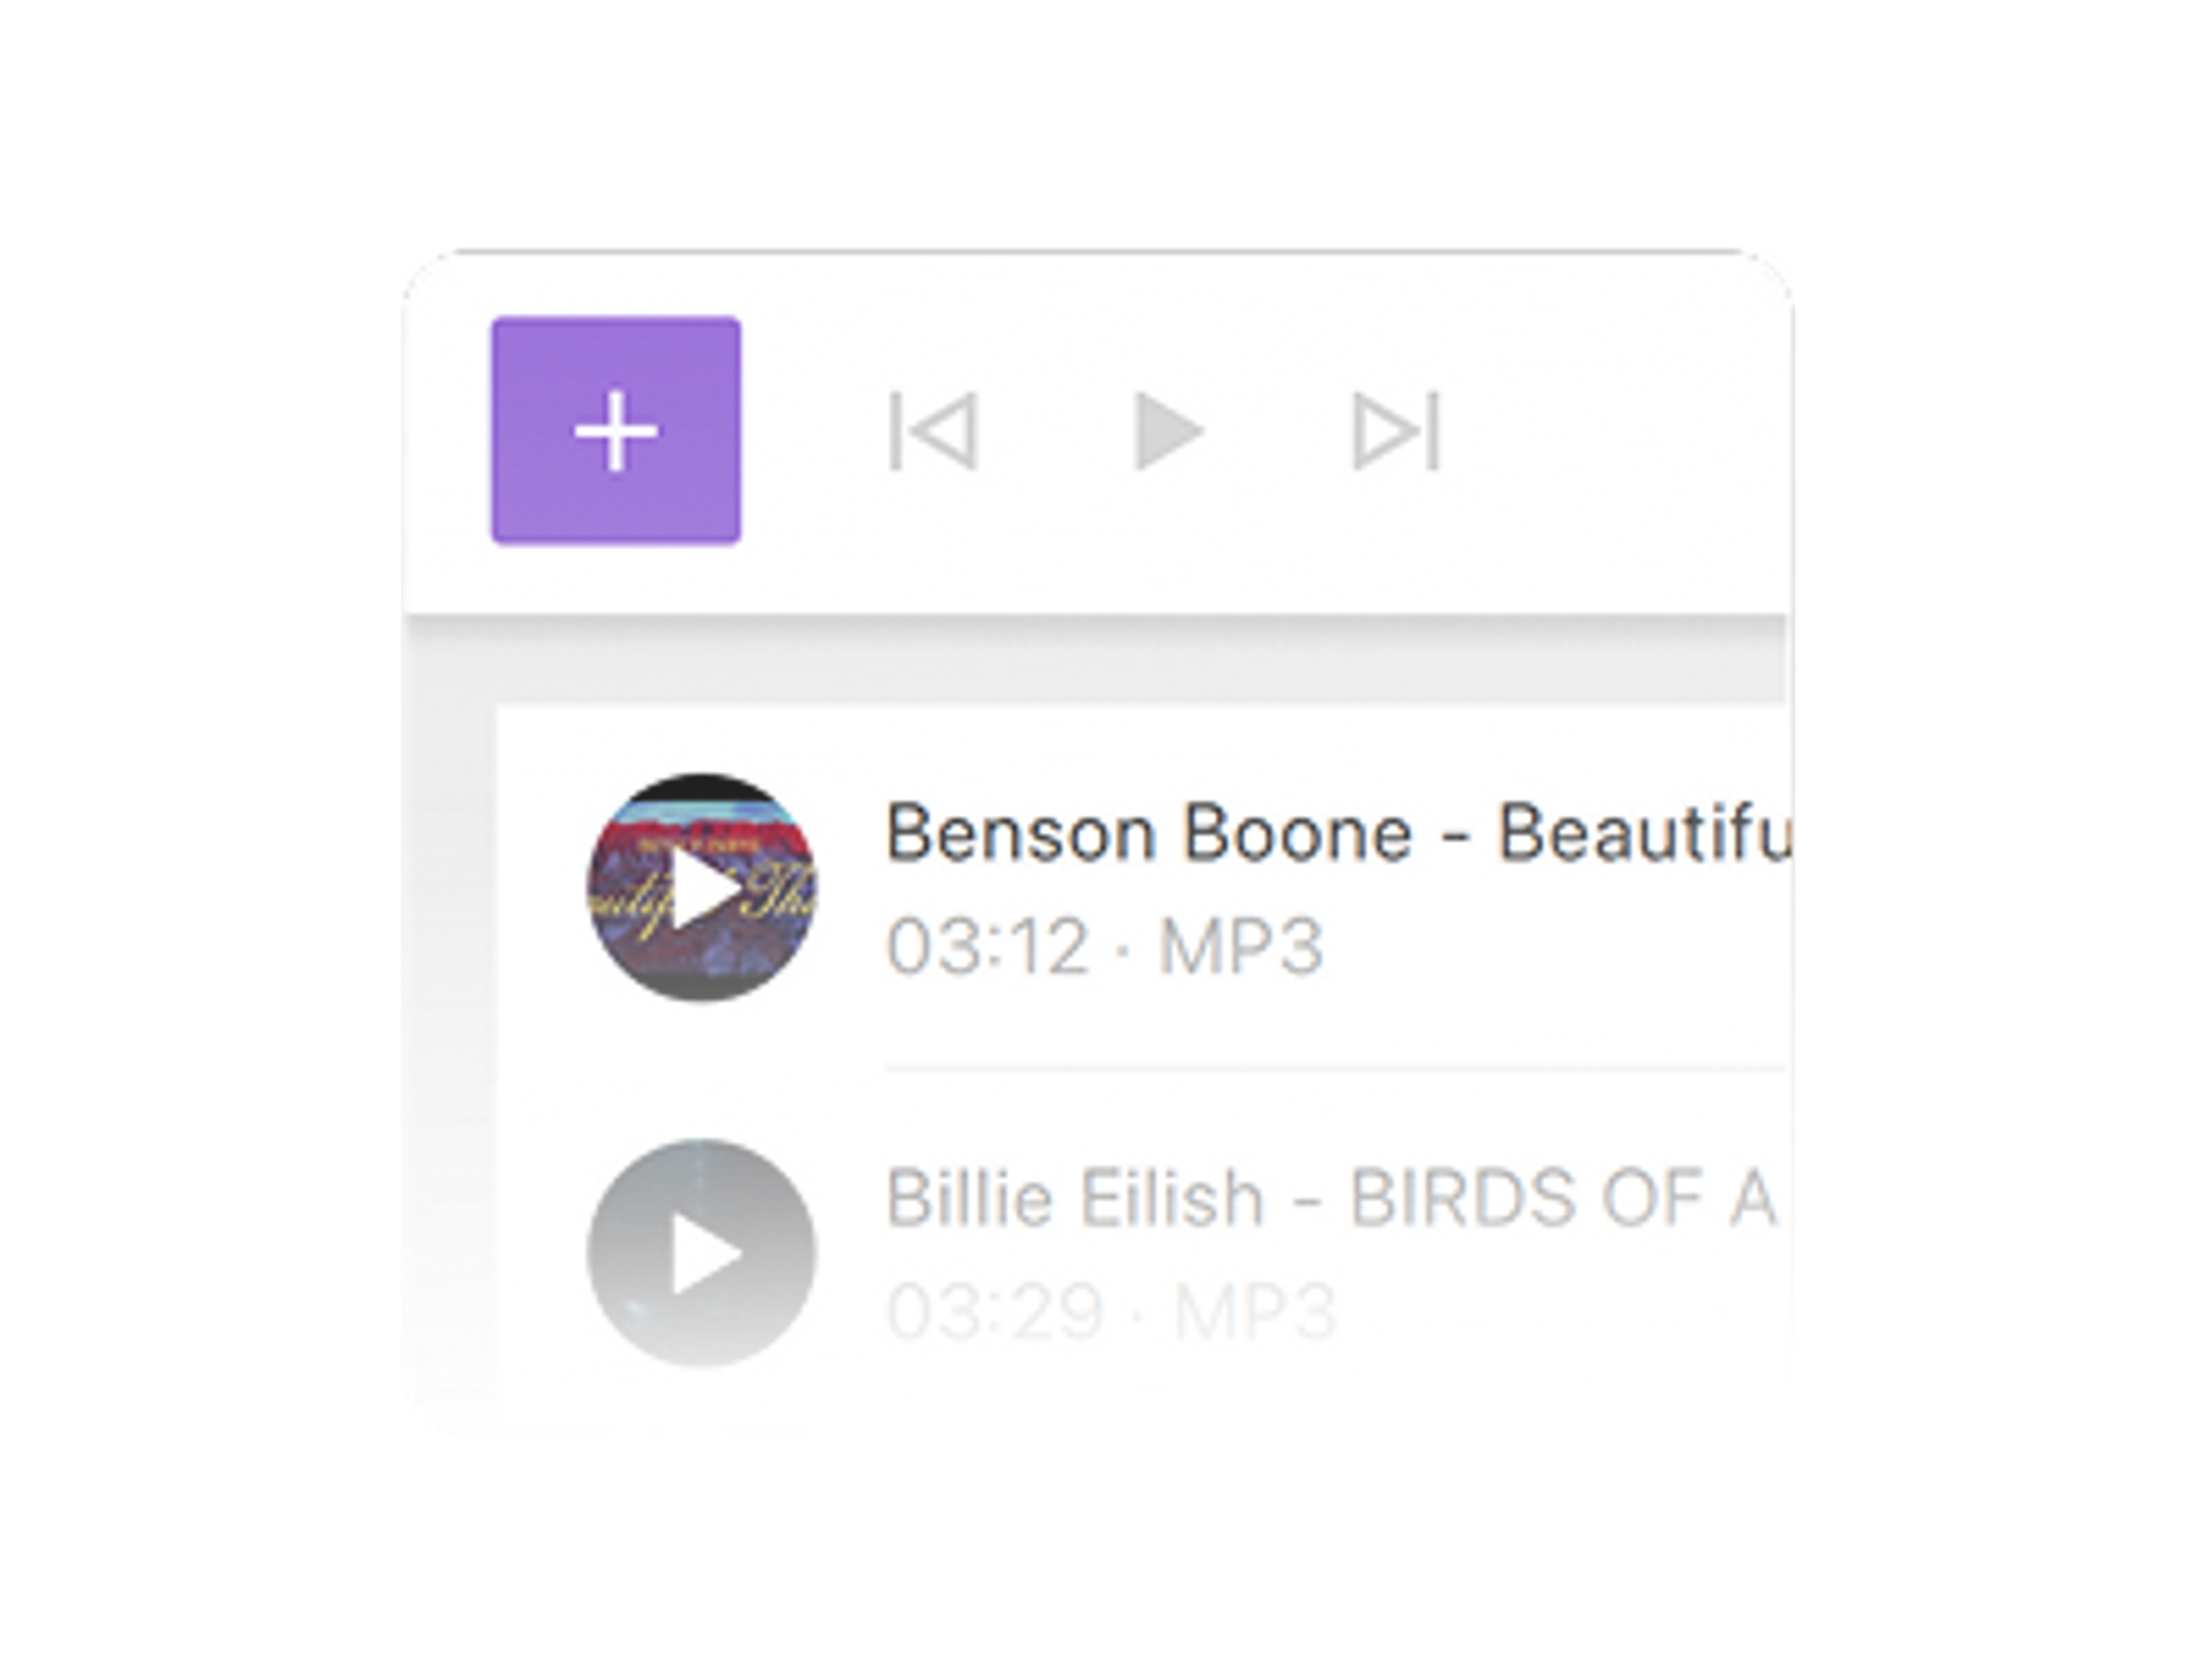Skip to the next track

coord(1396,431)
